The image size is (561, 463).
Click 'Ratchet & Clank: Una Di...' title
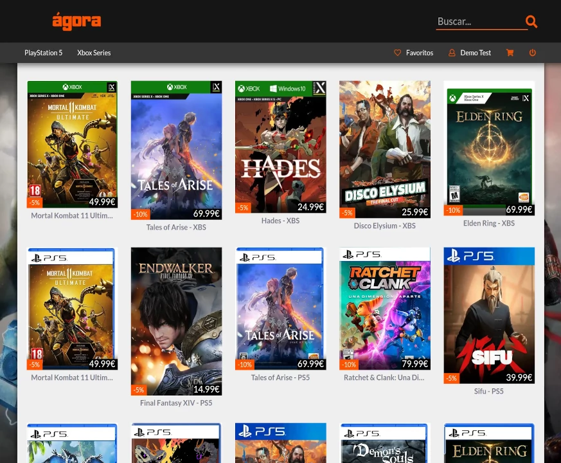[x=384, y=377]
